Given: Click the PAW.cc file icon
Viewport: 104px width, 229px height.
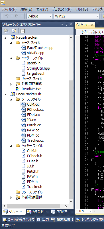Looking at the screenshot, I should pyautogui.click(x=23, y=130).
